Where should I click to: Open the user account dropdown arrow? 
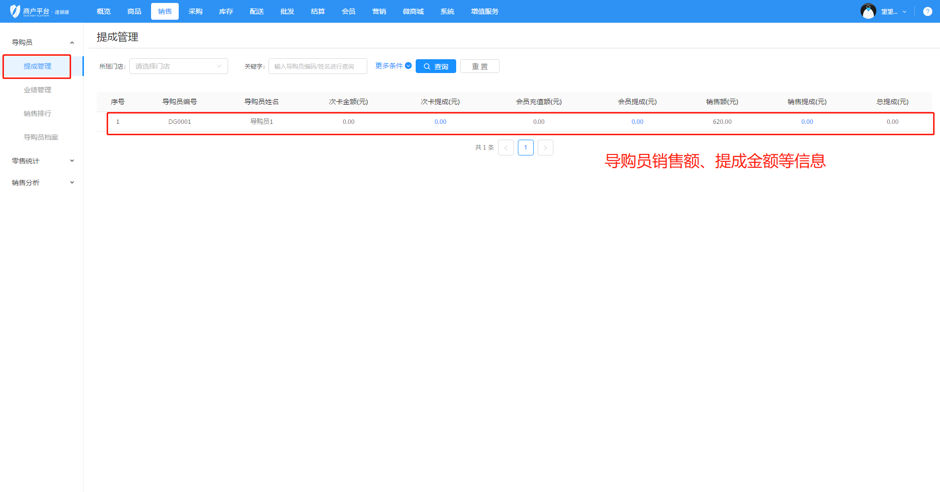(904, 12)
